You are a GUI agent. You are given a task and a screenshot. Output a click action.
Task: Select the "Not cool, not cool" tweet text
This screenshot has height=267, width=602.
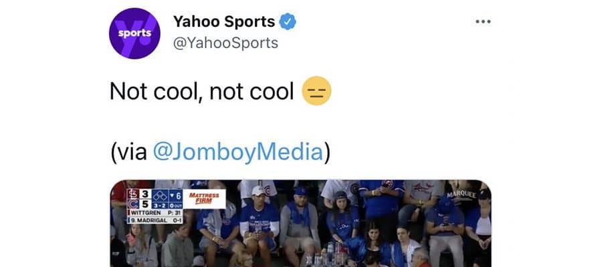click(201, 91)
